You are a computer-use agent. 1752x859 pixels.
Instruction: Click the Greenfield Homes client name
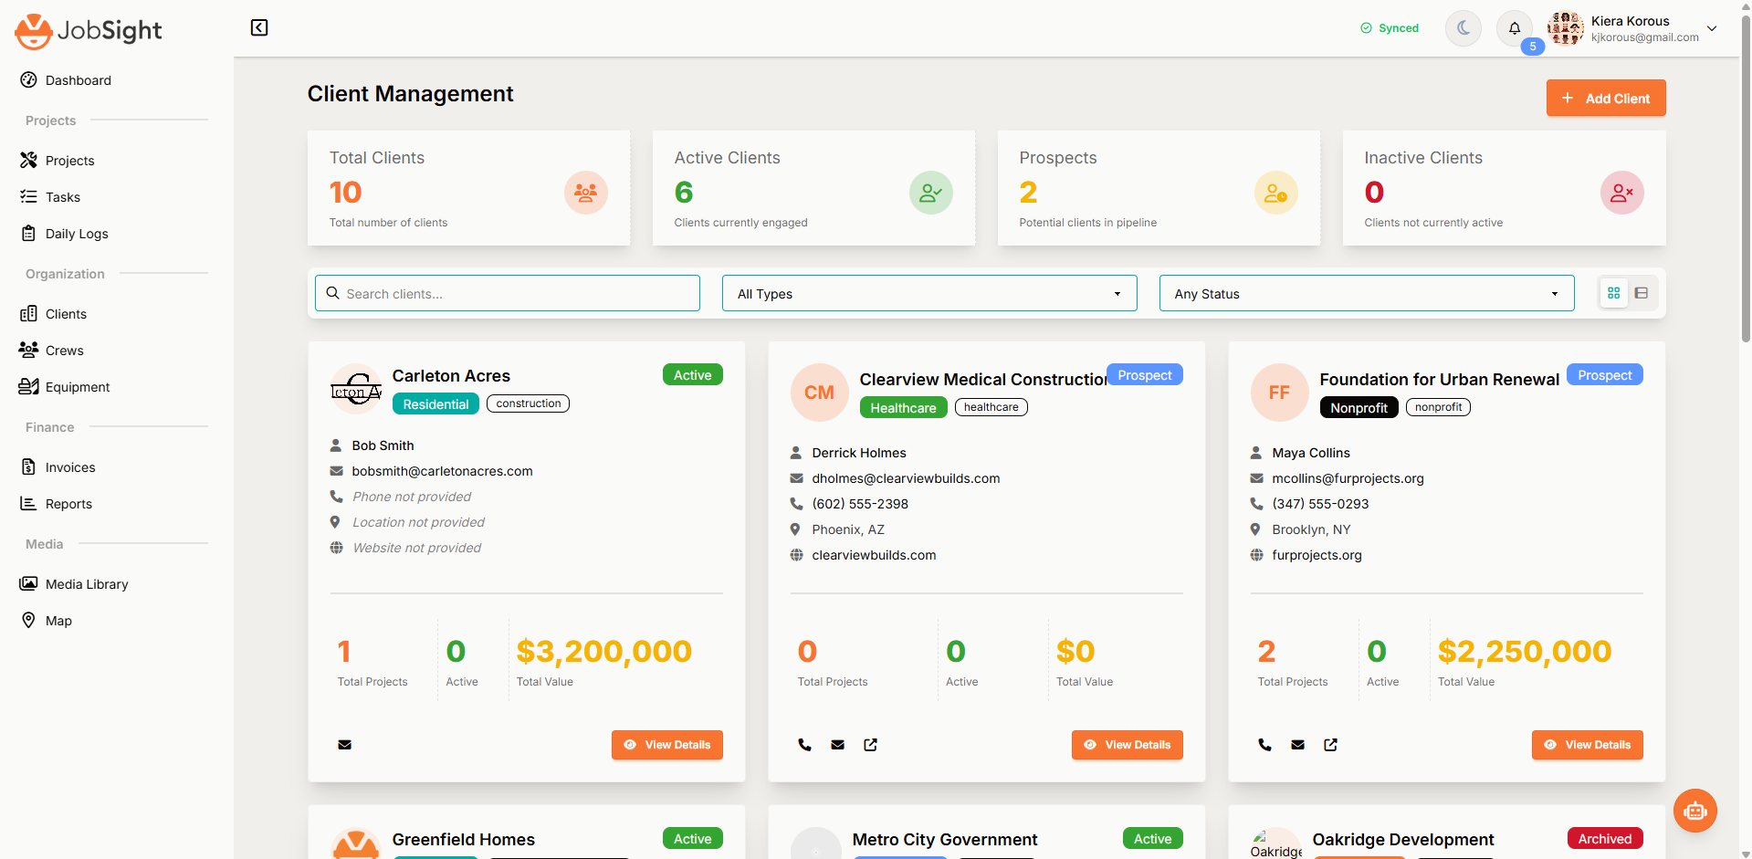click(x=464, y=840)
